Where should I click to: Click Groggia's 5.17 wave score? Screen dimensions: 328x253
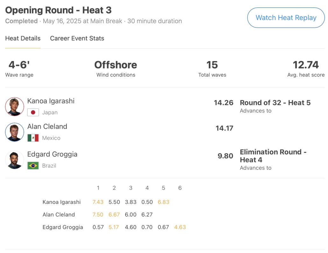pyautogui.click(x=114, y=227)
